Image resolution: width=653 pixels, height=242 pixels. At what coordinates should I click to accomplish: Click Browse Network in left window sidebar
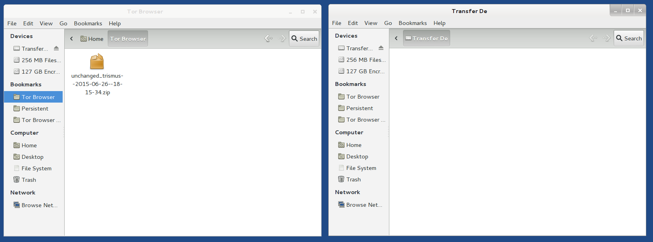(39, 205)
